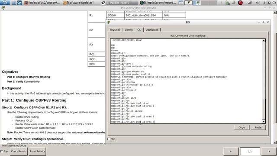277x156 pixels.
Task: Open the volume speaker tray icon
Action: (258, 3)
